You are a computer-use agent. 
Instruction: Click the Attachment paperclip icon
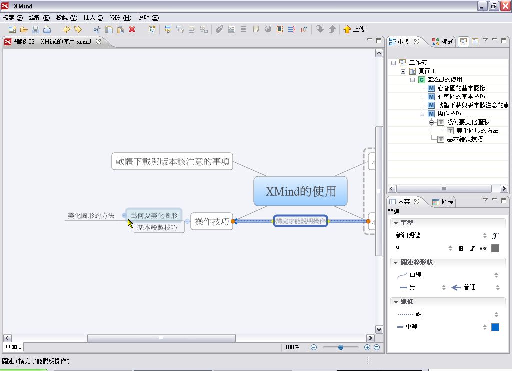219,29
